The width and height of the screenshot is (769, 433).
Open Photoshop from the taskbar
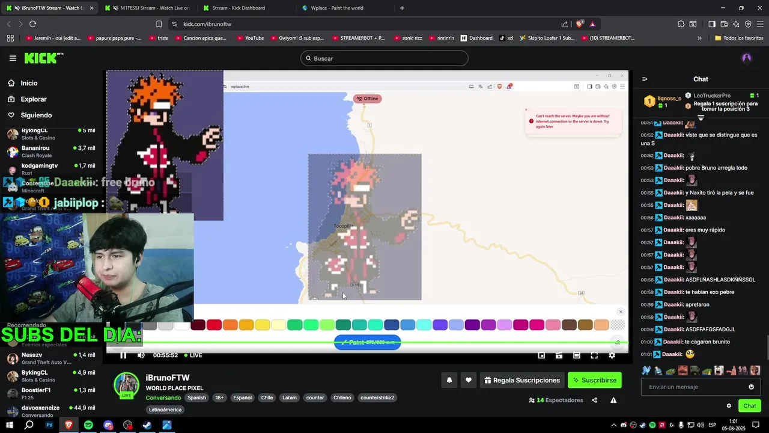(49, 425)
